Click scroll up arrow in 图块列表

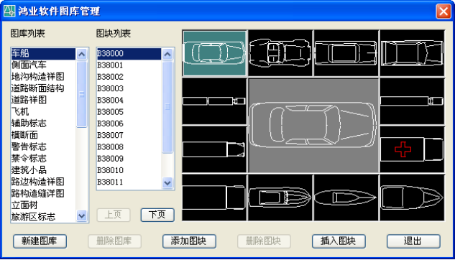[x=167, y=54]
